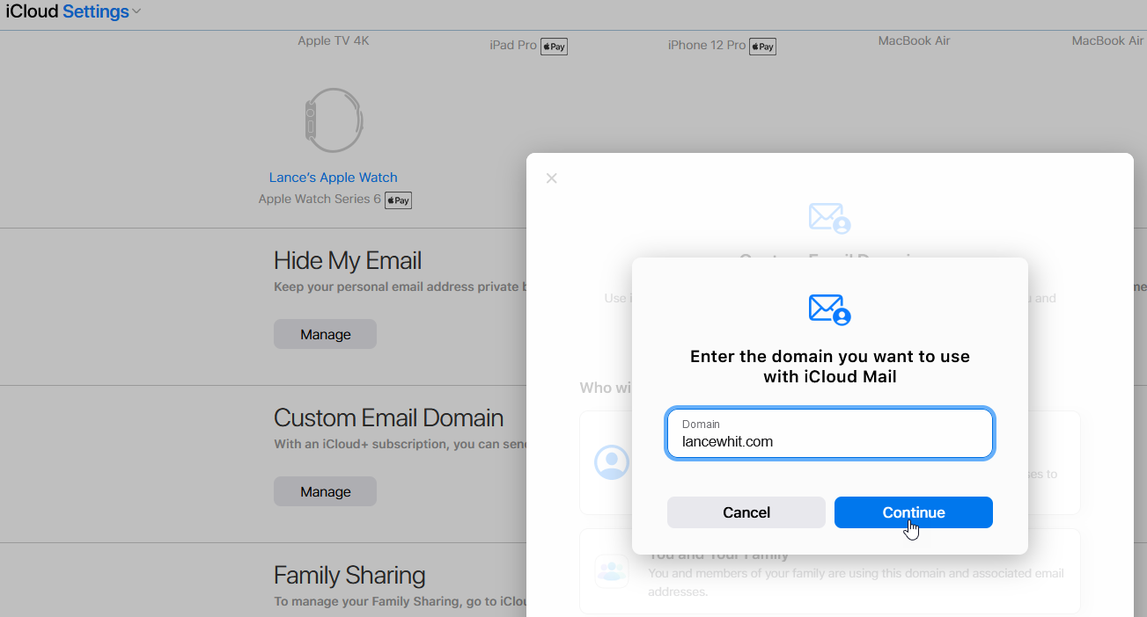Click the dialog title about entering a domain
This screenshot has height=617, width=1147.
830,367
